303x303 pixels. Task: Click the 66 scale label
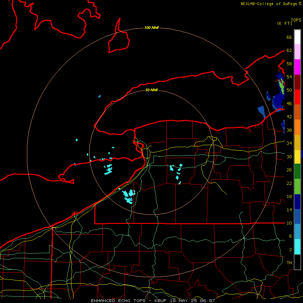point(289,37)
